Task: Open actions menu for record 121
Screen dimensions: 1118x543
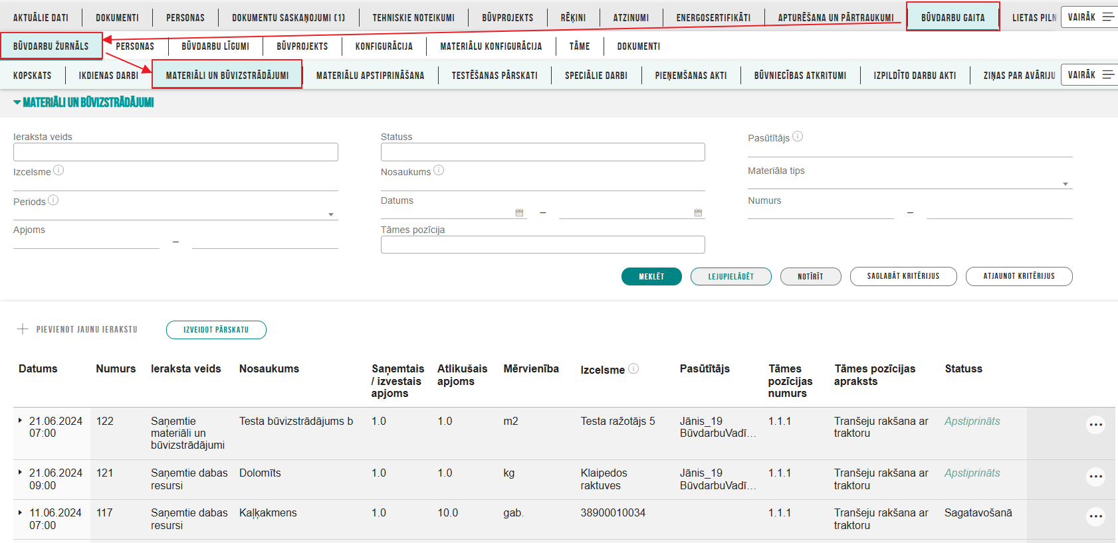Action: 1095,477
